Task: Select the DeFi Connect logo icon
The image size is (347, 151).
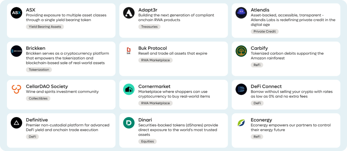Action: (x=241, y=89)
